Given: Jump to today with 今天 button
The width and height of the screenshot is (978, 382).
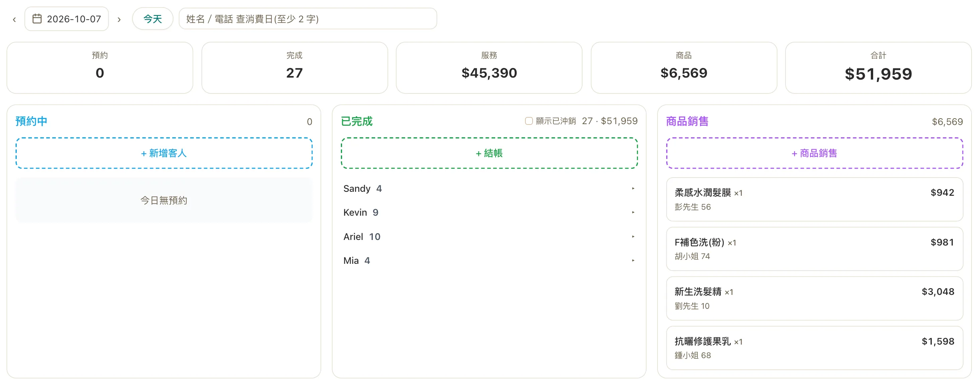Looking at the screenshot, I should tap(153, 19).
